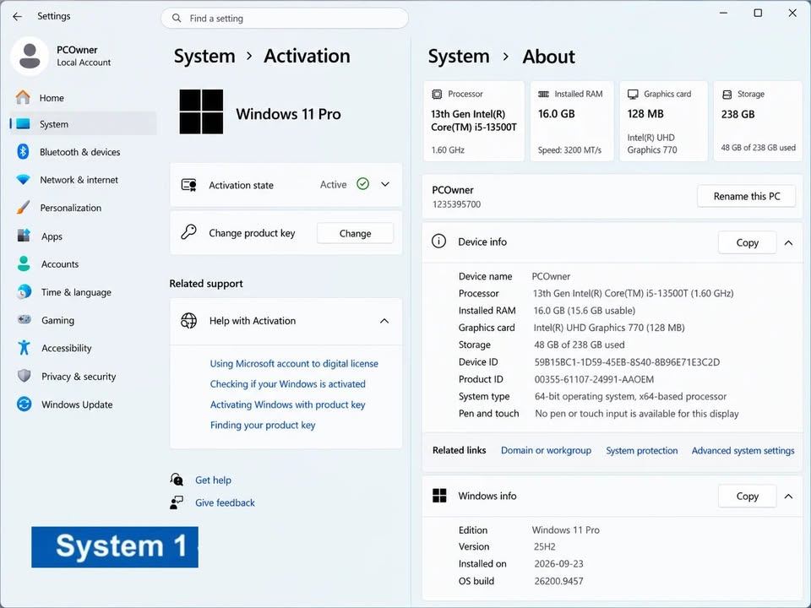Click the Graphics card monitor icon
This screenshot has height=608, width=811.
(633, 94)
